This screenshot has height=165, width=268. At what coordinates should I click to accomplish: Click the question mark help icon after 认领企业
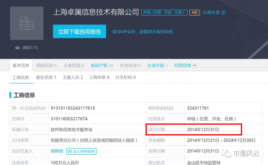(x=223, y=13)
